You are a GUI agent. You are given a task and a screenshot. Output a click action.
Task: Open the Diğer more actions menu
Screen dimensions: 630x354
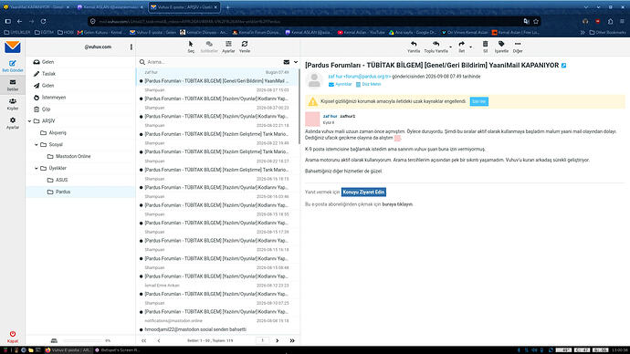[518, 47]
